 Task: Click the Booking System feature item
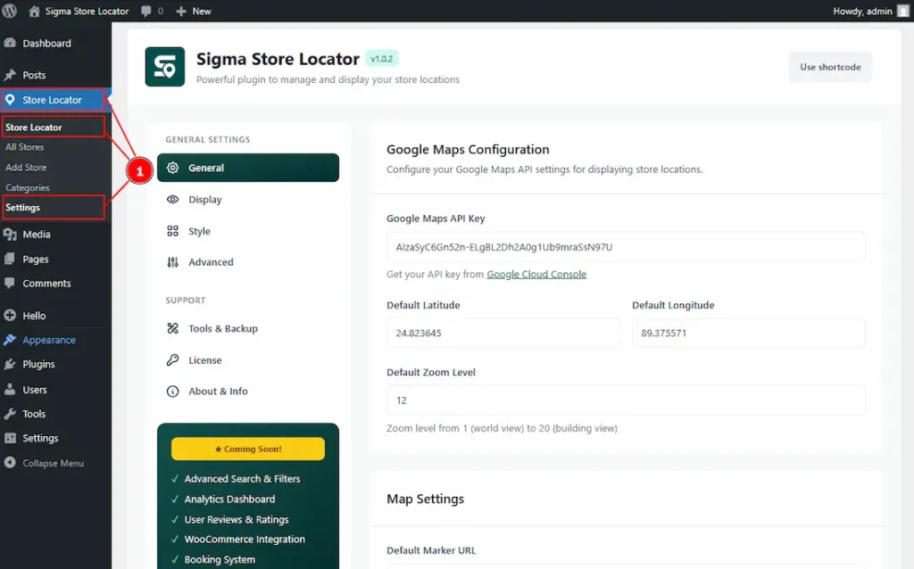tap(220, 560)
